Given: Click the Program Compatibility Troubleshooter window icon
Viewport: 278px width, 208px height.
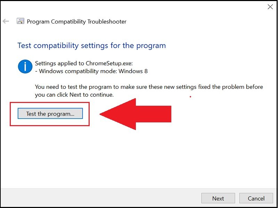Looking at the screenshot, I should coord(21,21).
